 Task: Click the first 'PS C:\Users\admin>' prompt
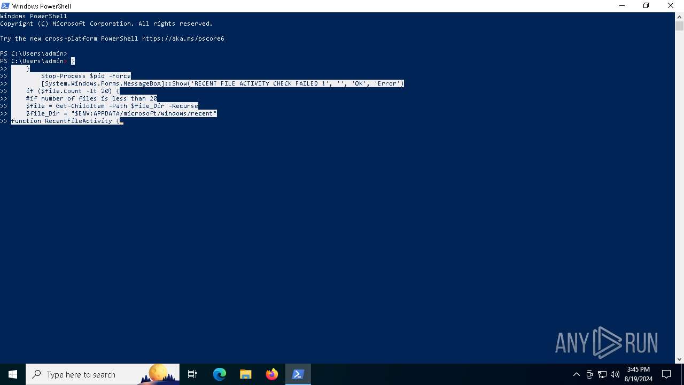(34, 53)
